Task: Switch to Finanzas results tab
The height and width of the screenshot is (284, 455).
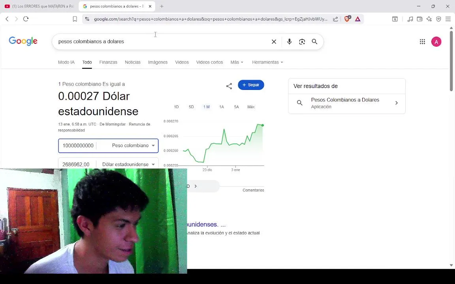Action: 108,62
